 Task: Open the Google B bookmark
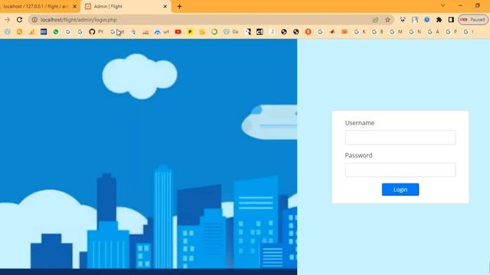[377, 31]
